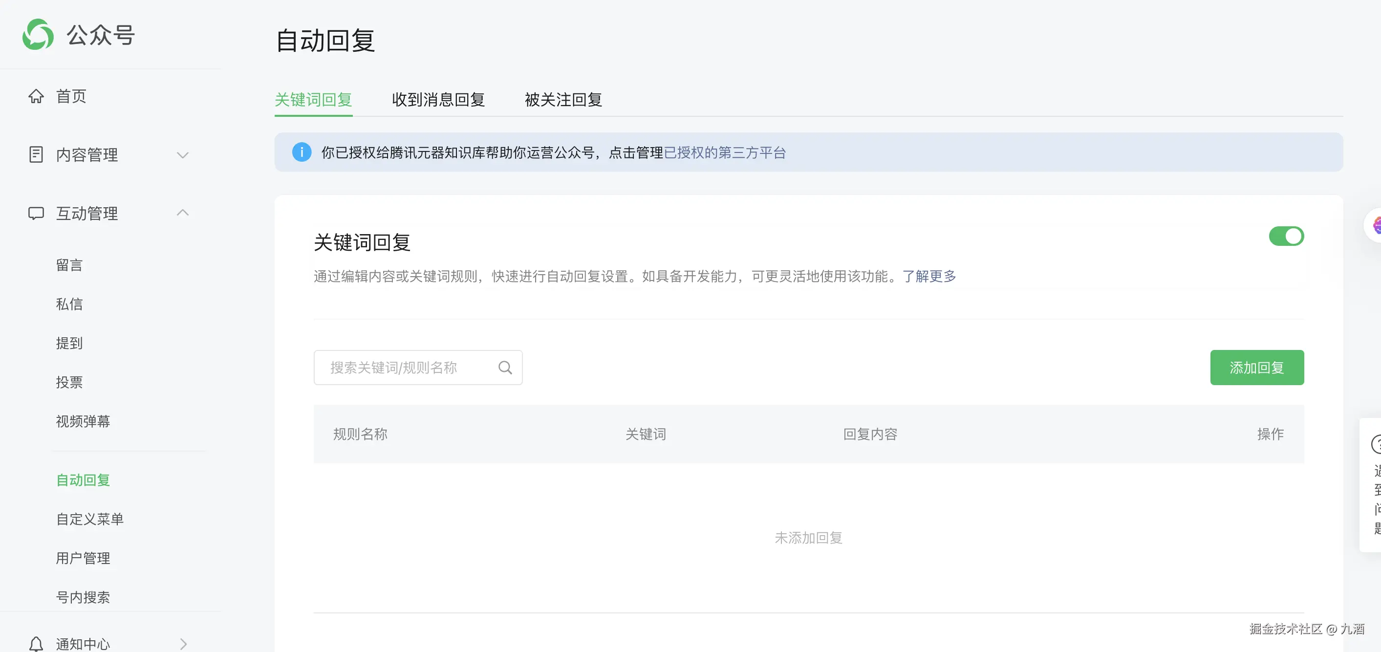This screenshot has height=652, width=1381.
Task: Select 自动回复 in the sidebar
Action: coord(83,480)
